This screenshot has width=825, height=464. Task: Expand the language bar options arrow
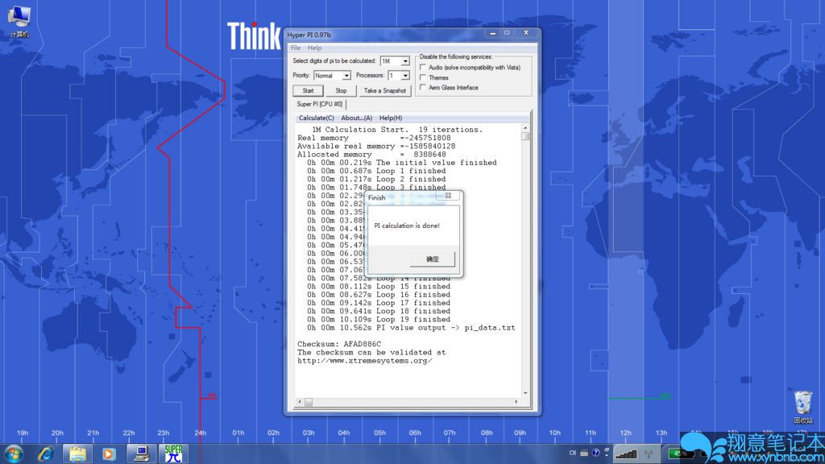click(x=607, y=455)
